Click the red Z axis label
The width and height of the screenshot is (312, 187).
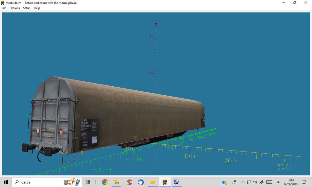coord(156,26)
